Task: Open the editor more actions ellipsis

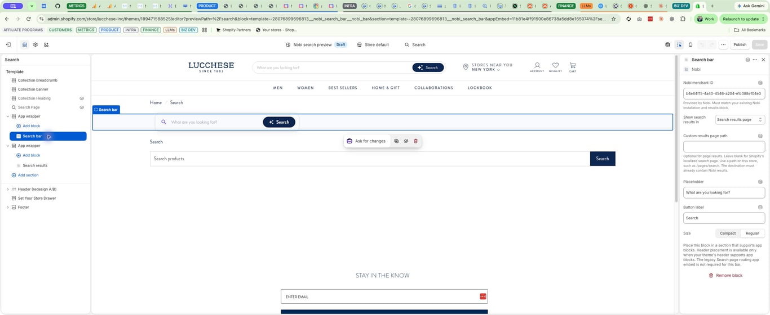Action: point(723,44)
